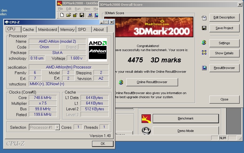
Task: Click the icon beside ResultBrowser button
Action: click(204, 68)
